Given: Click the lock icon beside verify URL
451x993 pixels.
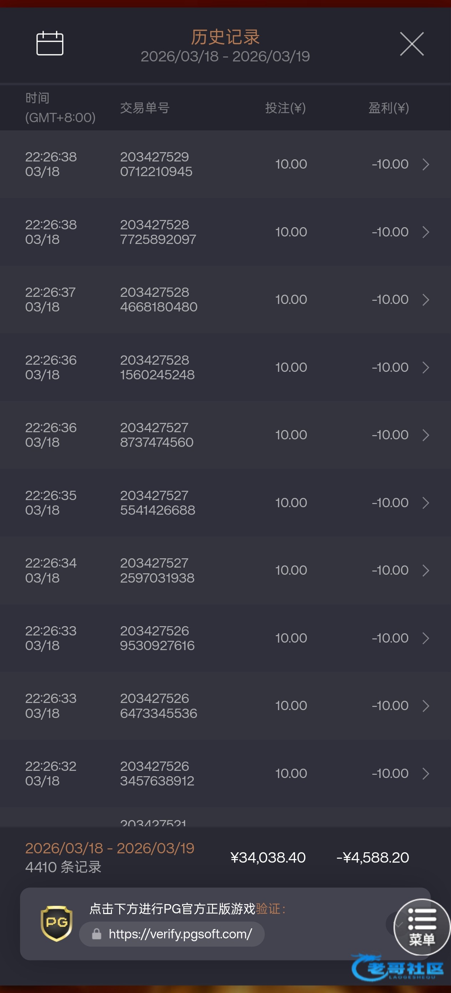Looking at the screenshot, I should (x=96, y=934).
